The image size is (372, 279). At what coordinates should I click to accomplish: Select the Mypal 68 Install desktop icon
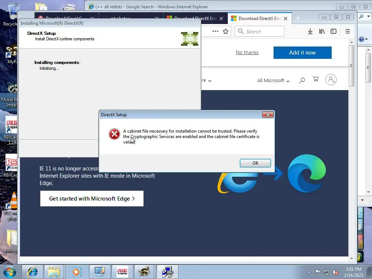click(x=9, y=95)
